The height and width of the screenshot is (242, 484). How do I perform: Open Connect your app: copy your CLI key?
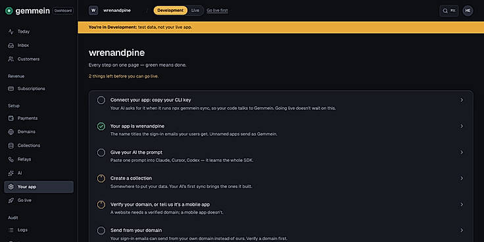coord(151,100)
